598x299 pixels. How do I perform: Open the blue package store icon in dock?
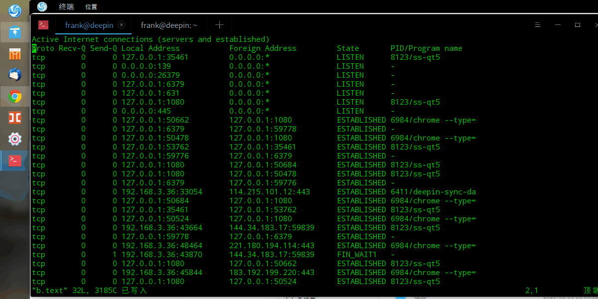(15, 32)
